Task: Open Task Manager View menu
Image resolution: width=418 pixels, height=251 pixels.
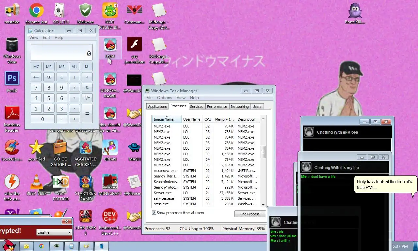Action: tap(181, 98)
